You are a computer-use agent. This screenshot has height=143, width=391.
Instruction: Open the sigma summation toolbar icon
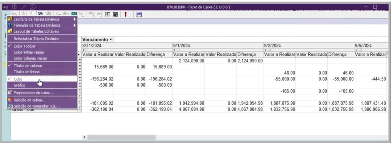(x=58, y=14)
